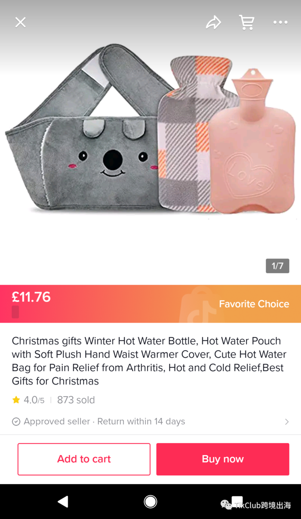Open the shopping cart icon
This screenshot has height=519, width=301.
click(247, 22)
